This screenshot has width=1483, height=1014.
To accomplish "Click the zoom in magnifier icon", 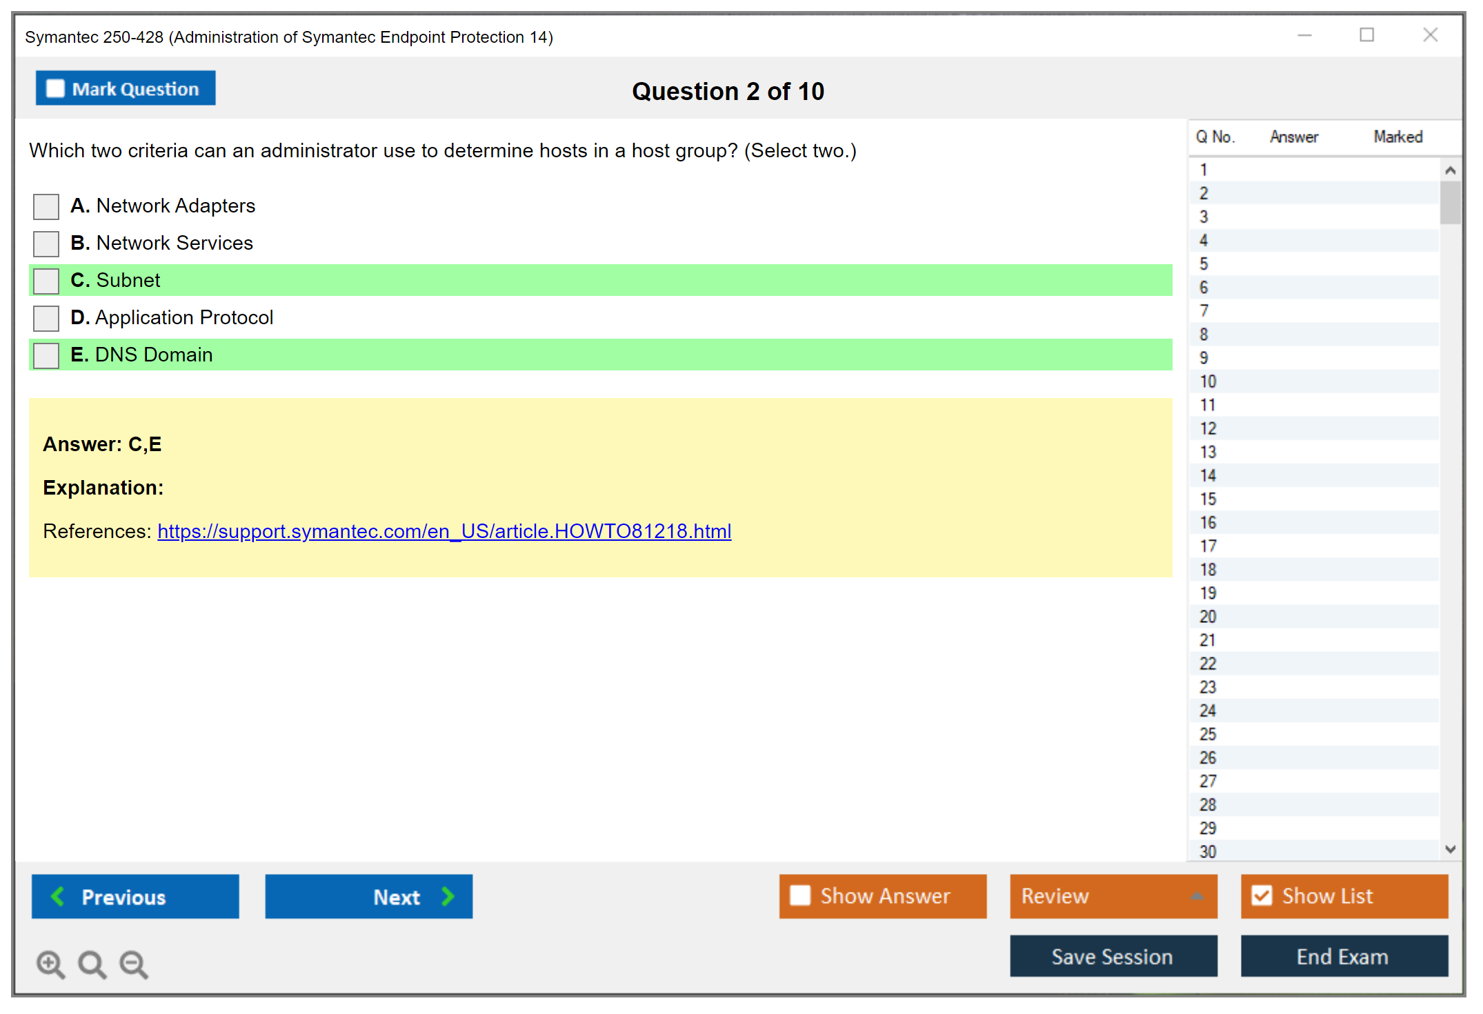I will click(x=50, y=964).
